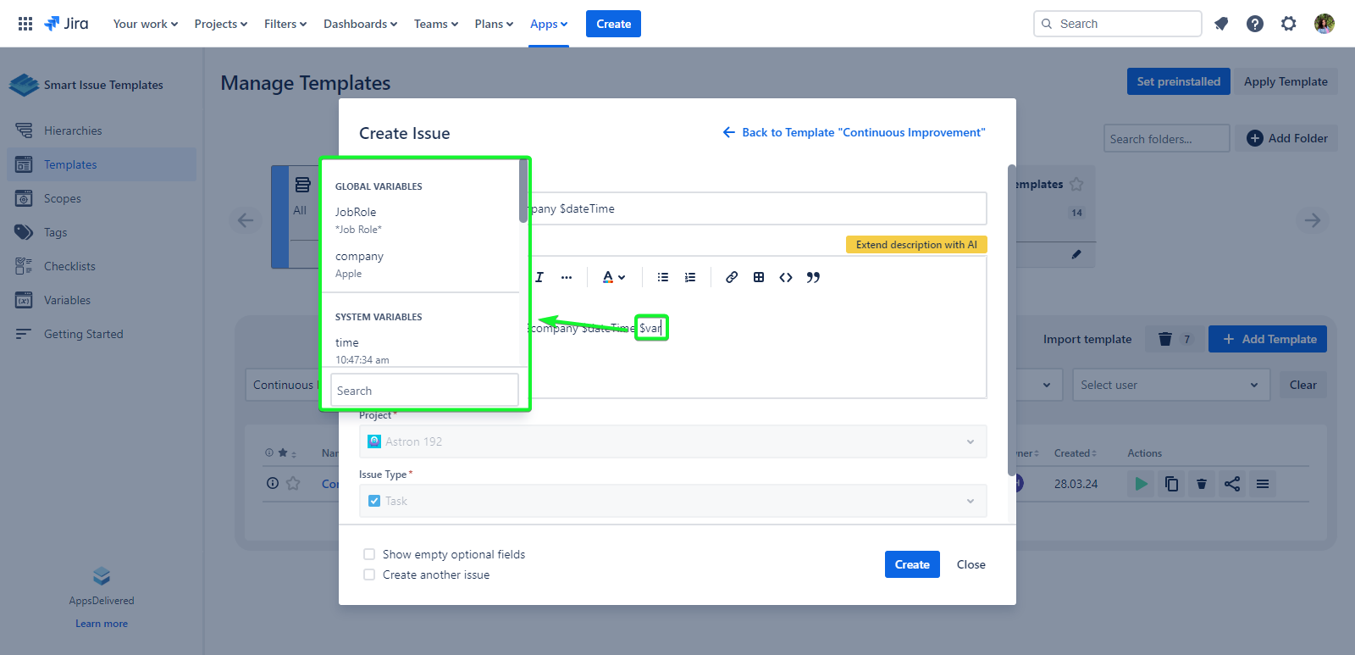Click the code snippet icon in editor
Image resolution: width=1355 pixels, height=655 pixels.
[x=786, y=277]
